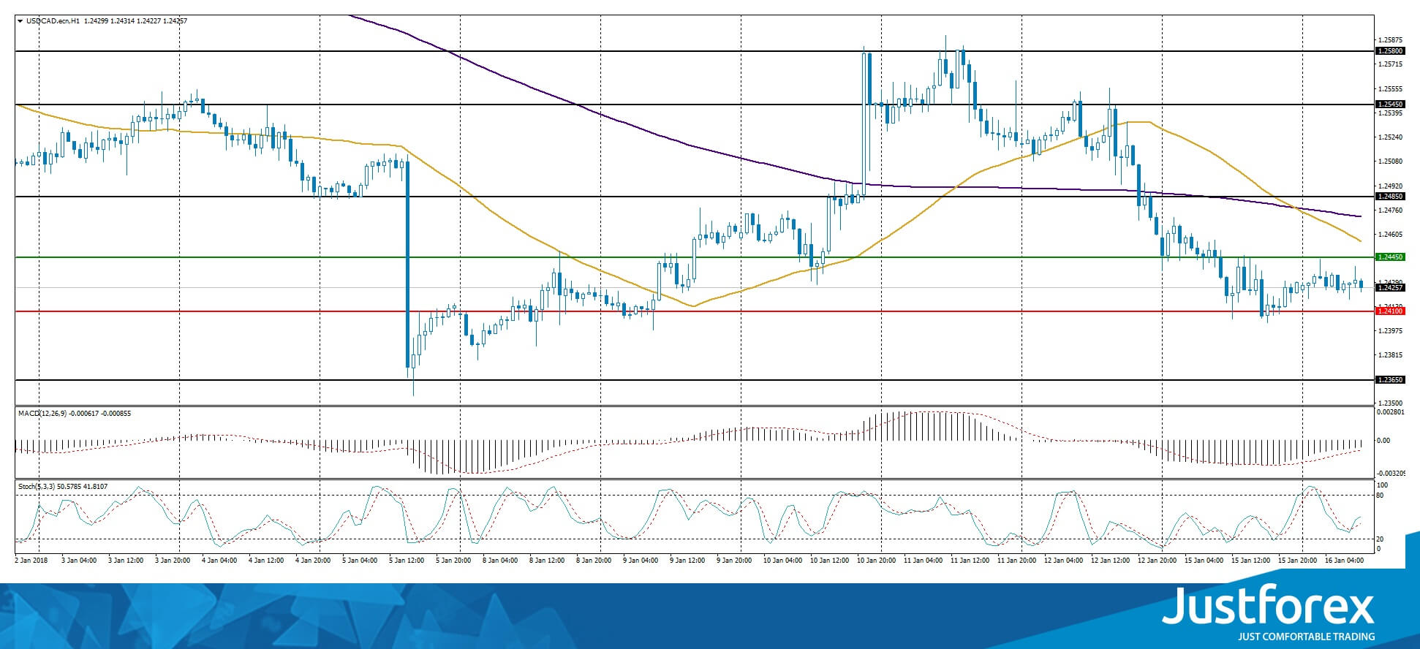Screen dimensions: 1420x649
Task: Click the small triangle before USDCAD.ecn,H1 title
Action: coord(20,21)
